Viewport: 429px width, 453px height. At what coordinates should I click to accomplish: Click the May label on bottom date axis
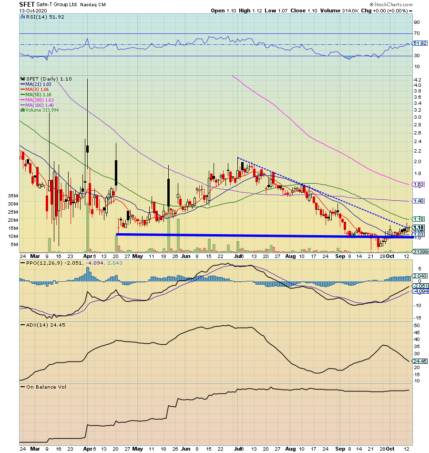pos(137,449)
